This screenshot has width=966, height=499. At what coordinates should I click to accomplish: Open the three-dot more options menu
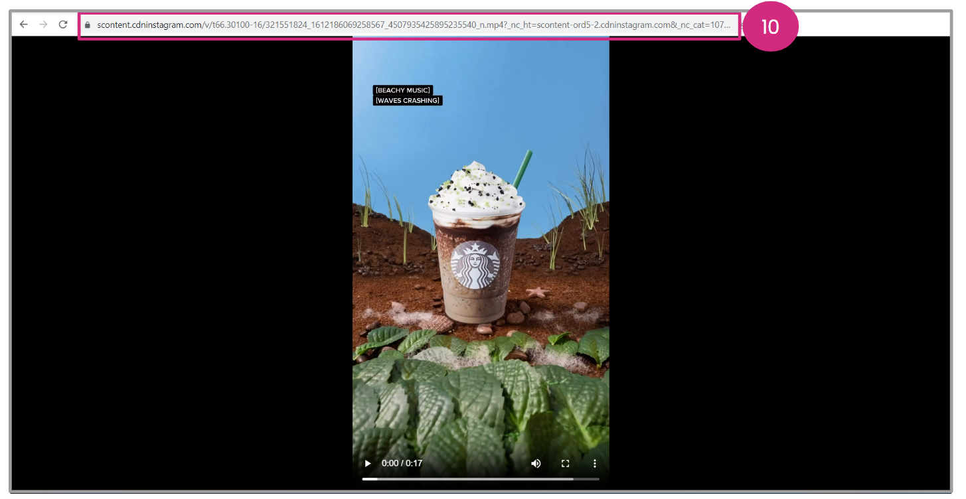[x=595, y=463]
